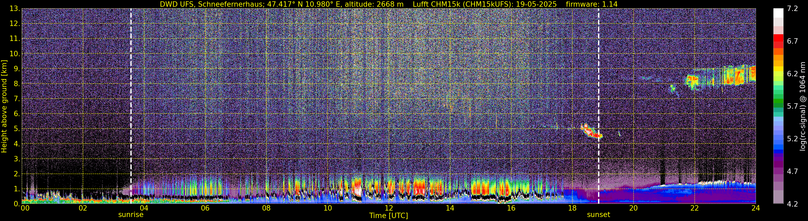This screenshot has width=808, height=221.
Task: Click the height-axis tick label "11."
Action: pos(15,39)
